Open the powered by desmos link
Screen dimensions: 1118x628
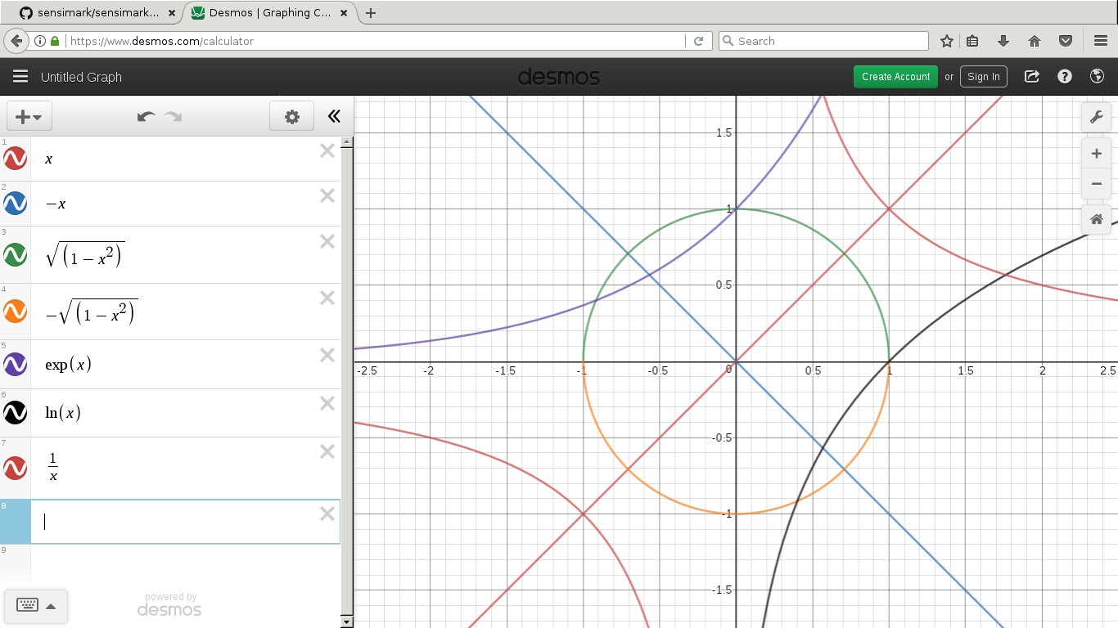(x=169, y=604)
